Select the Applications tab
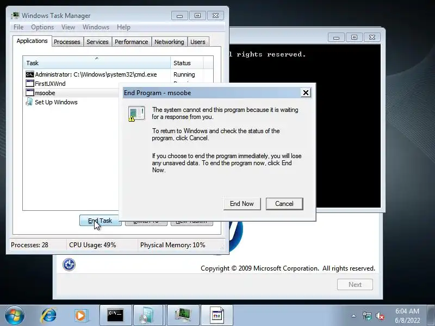Image resolution: width=435 pixels, height=326 pixels. pyautogui.click(x=32, y=41)
